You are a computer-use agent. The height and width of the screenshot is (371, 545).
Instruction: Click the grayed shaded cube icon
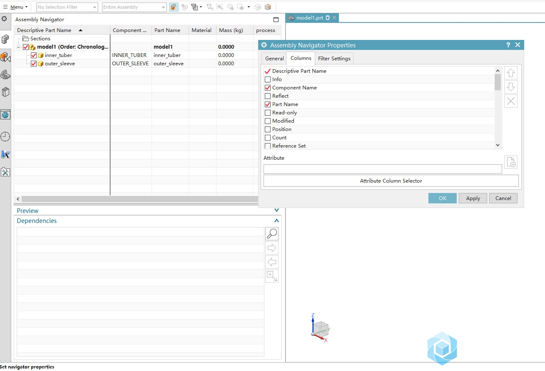258,7
